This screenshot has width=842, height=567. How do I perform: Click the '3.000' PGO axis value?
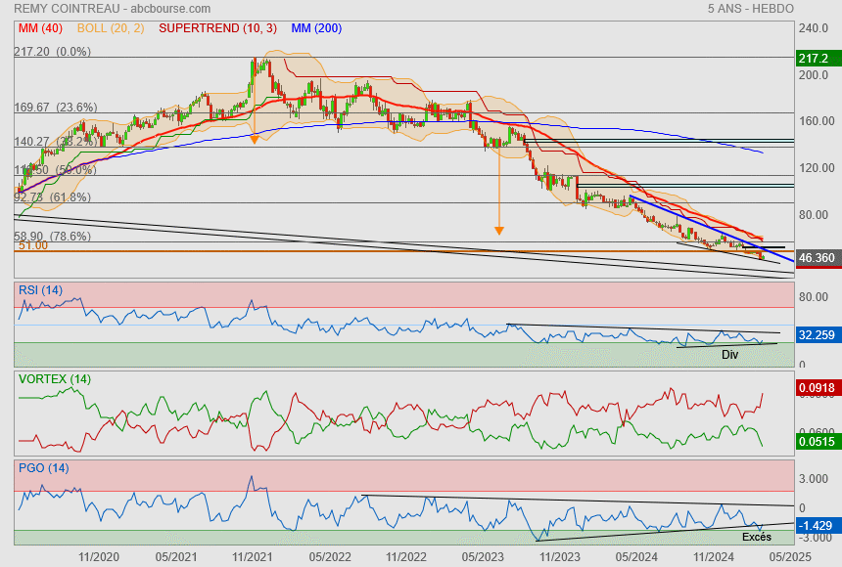(814, 479)
